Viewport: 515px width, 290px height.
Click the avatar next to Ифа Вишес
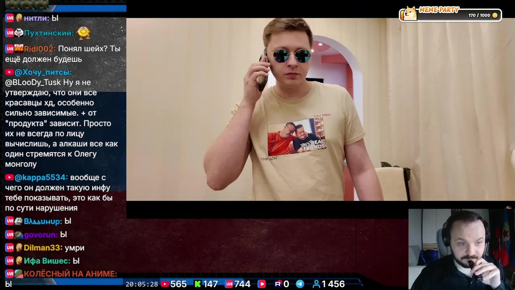coord(19,261)
